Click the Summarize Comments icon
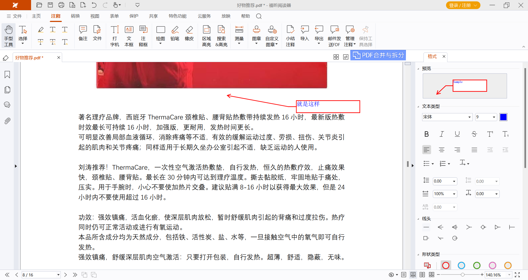 pos(290,36)
